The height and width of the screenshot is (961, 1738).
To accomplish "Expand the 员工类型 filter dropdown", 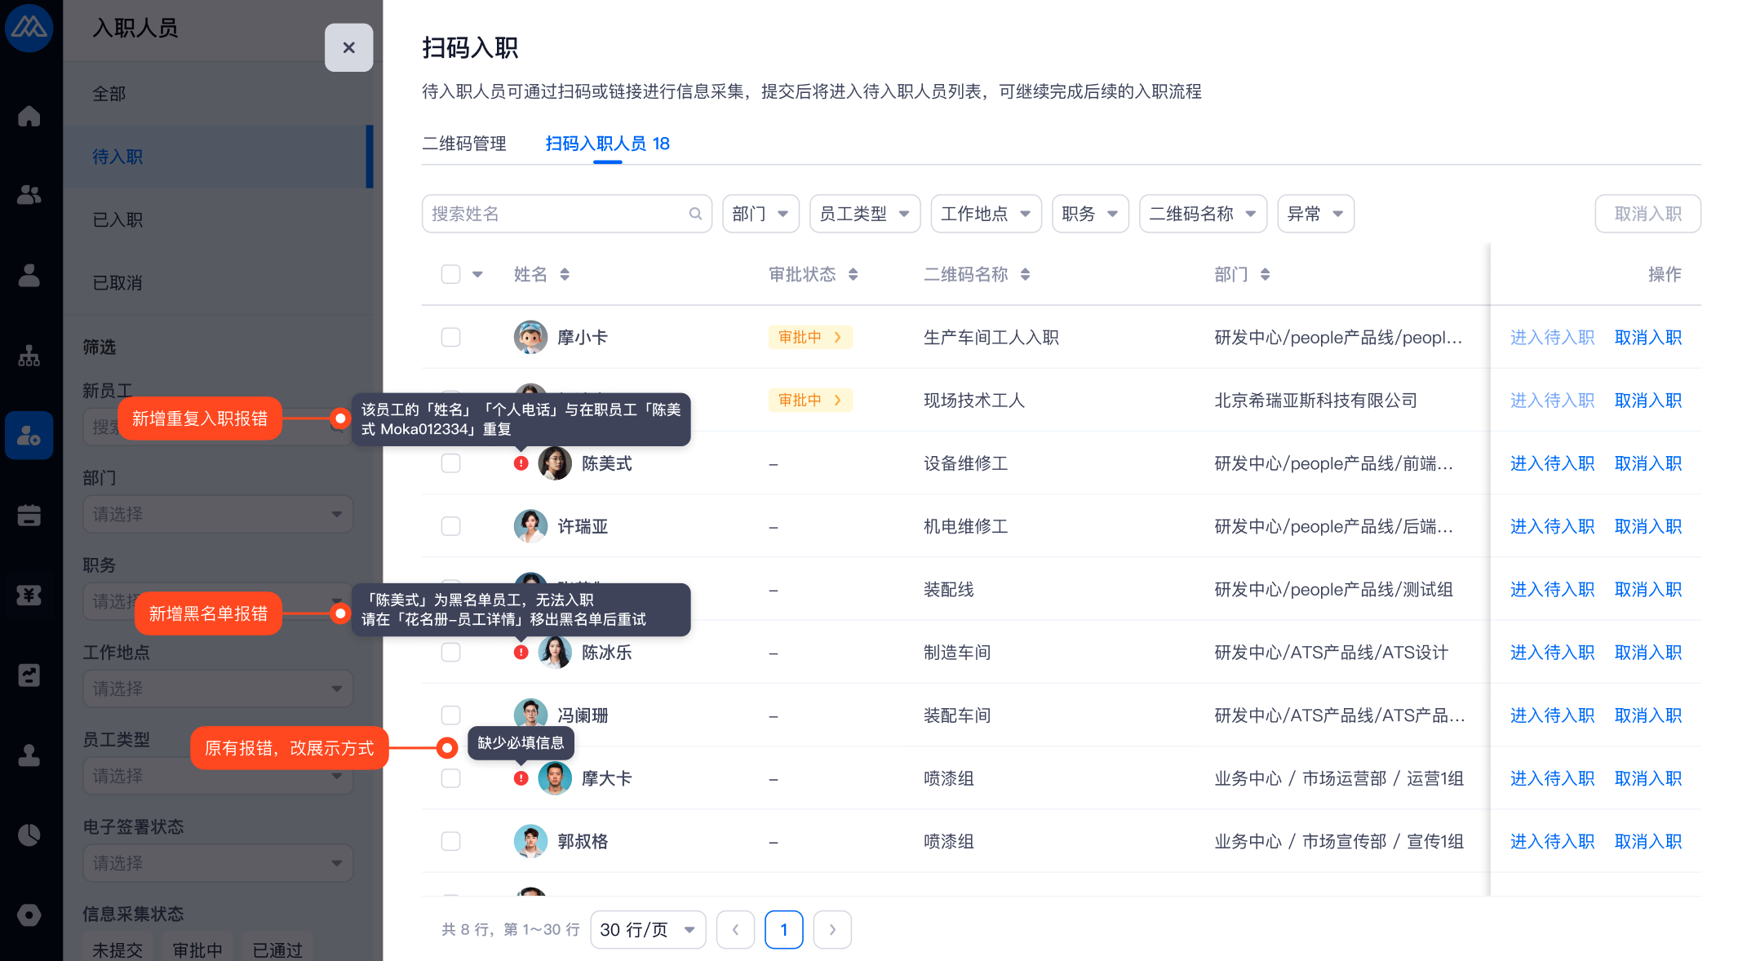I will coord(864,214).
